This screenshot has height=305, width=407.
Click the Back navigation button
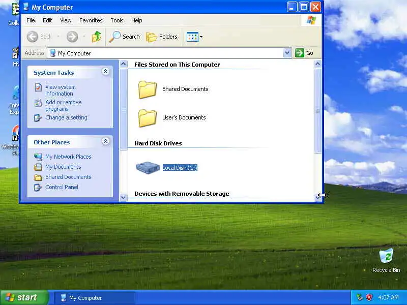coord(39,37)
